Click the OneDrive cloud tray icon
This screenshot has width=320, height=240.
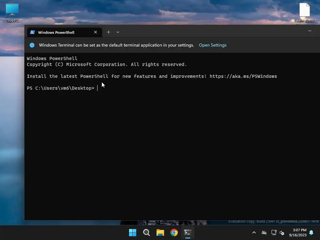(264, 232)
